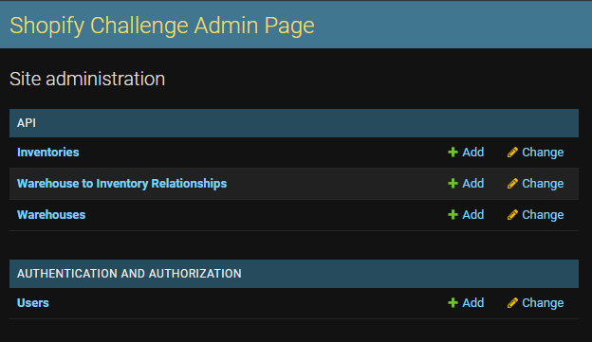Click the green plus icon in the Warehouses row
592x342 pixels.
[x=453, y=215]
